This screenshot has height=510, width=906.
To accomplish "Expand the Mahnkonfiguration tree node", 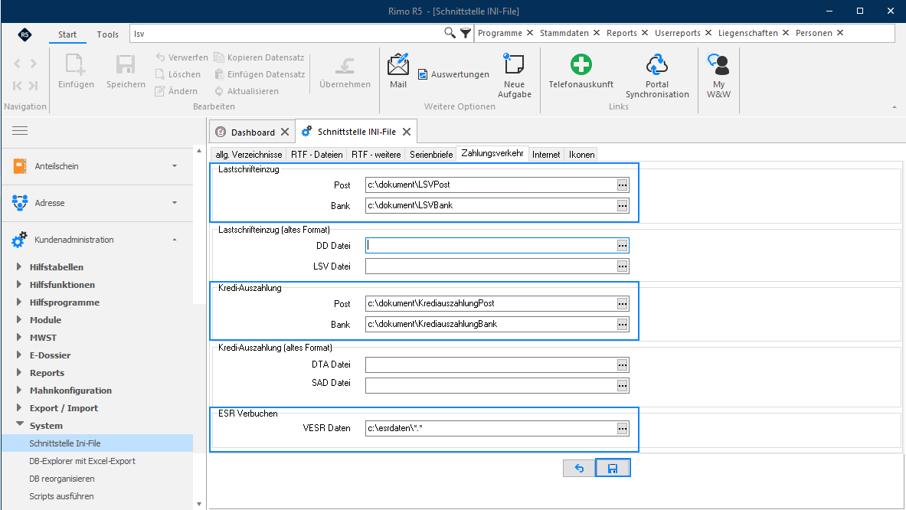I will pos(19,391).
